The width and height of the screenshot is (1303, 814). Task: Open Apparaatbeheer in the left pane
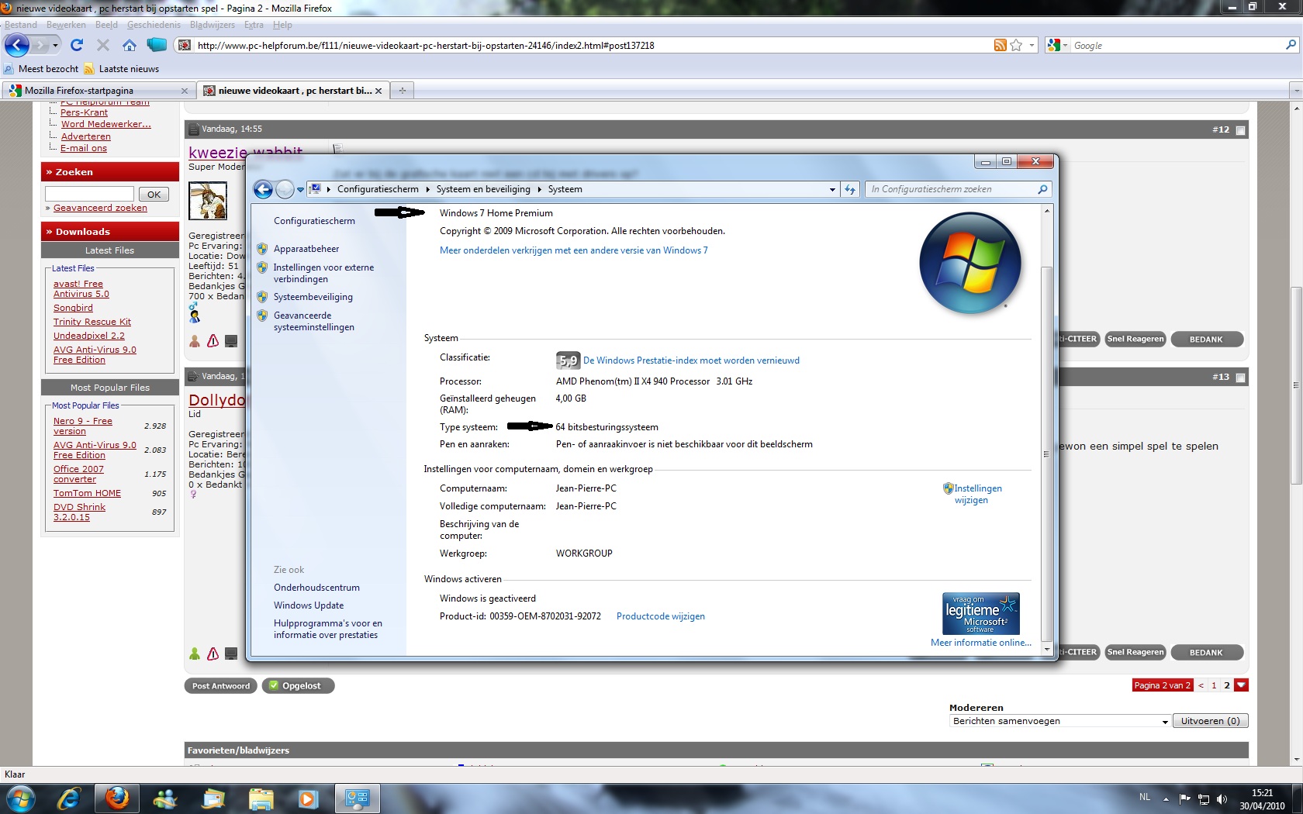[306, 249]
